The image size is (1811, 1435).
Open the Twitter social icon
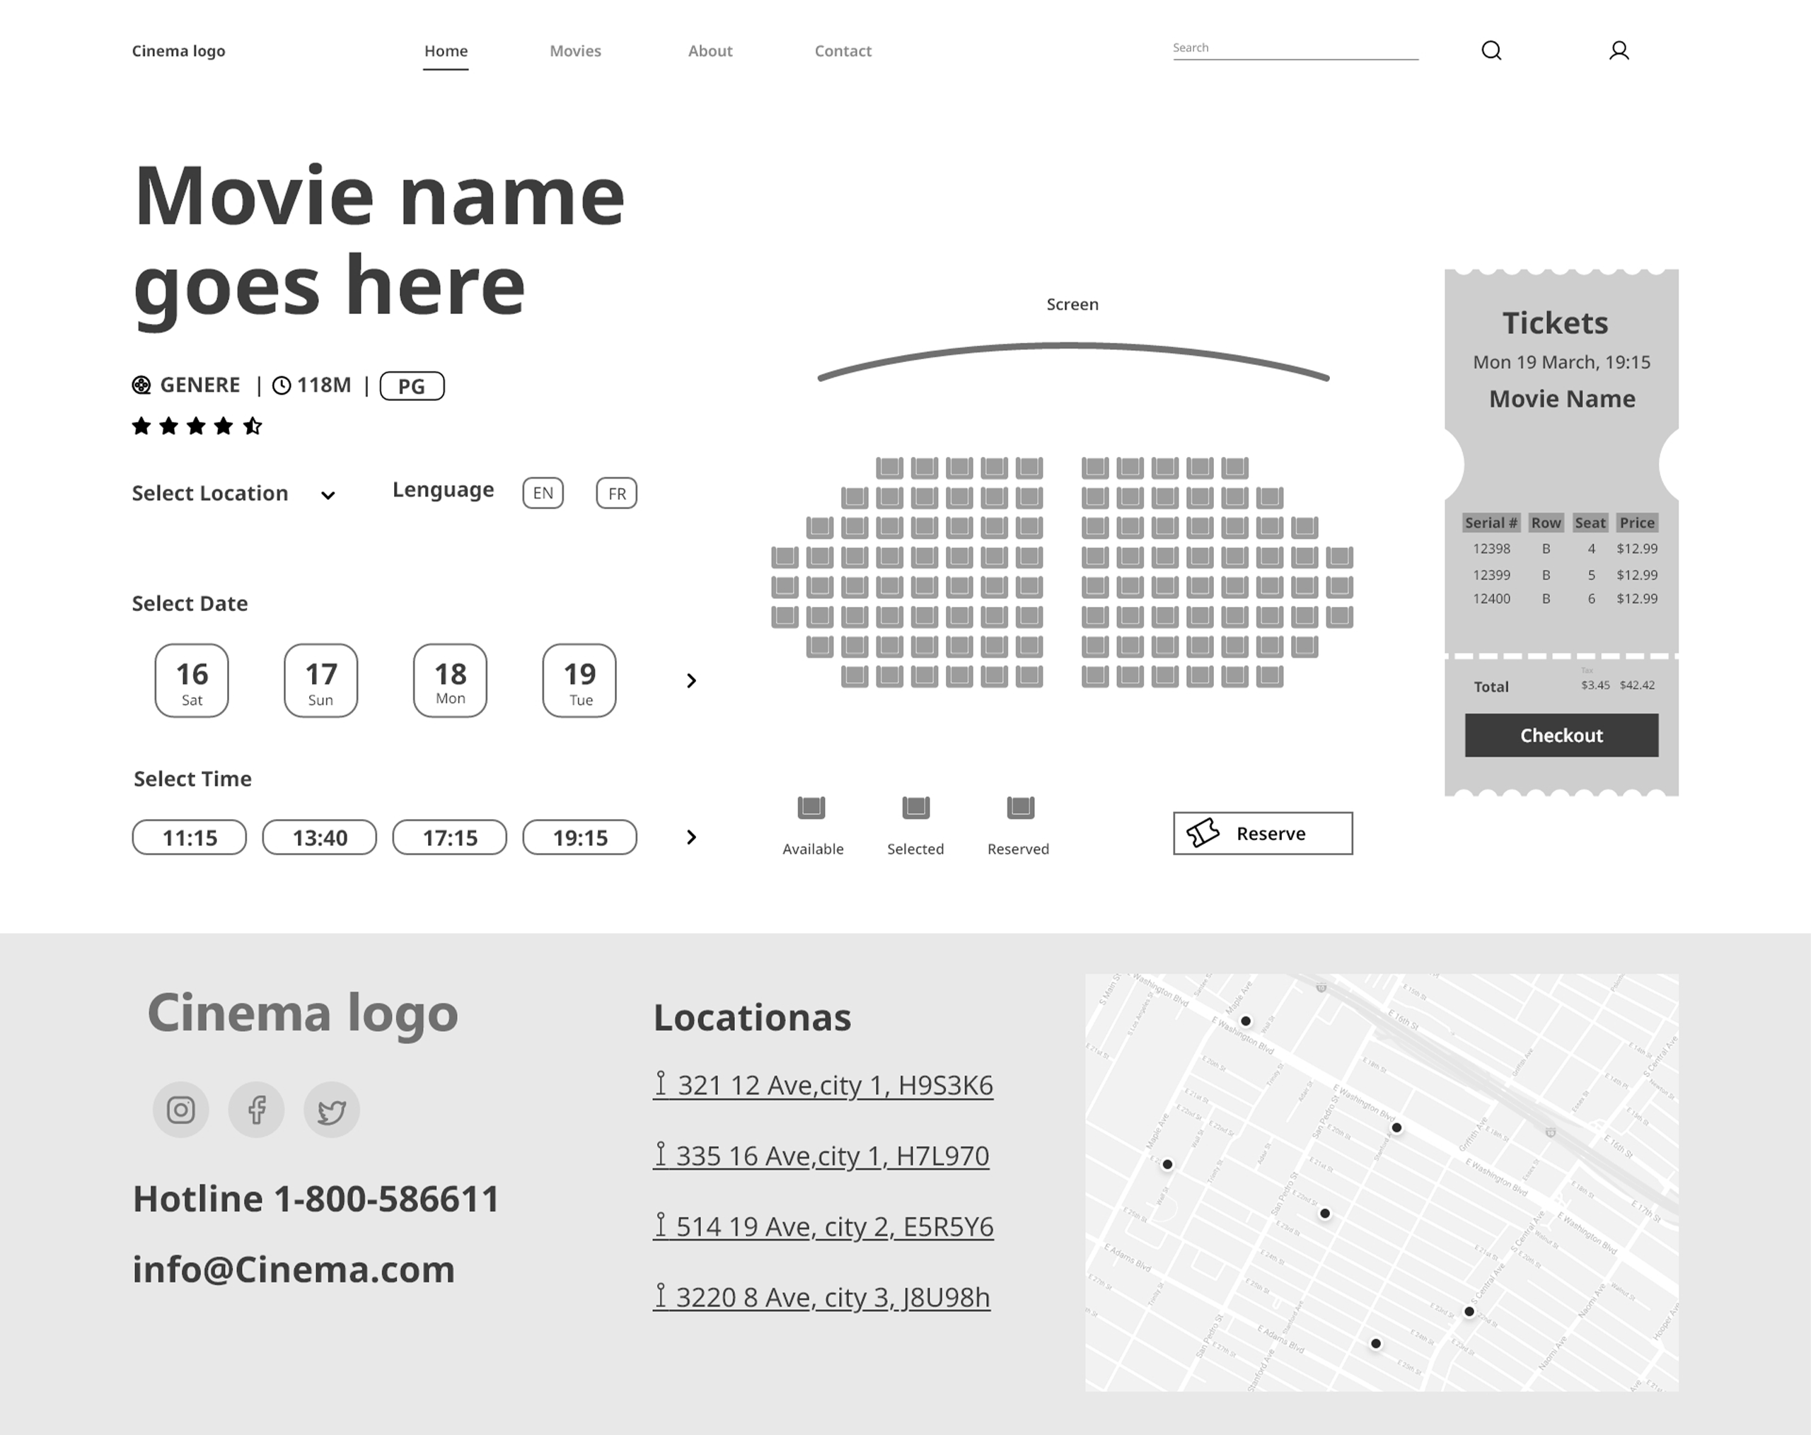pos(331,1109)
